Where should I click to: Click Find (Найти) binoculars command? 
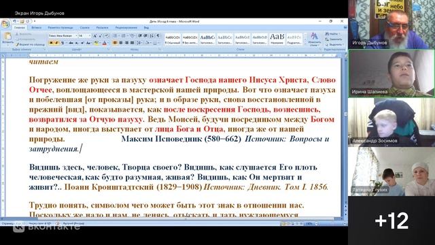(x=332, y=34)
